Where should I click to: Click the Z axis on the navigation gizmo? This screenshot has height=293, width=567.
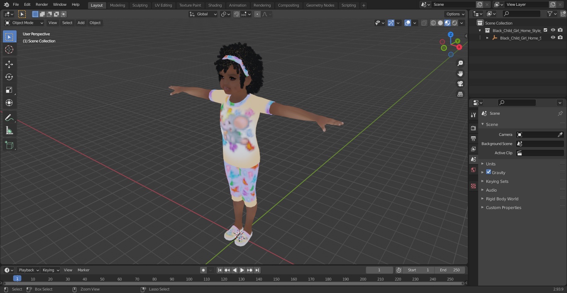(450, 34)
